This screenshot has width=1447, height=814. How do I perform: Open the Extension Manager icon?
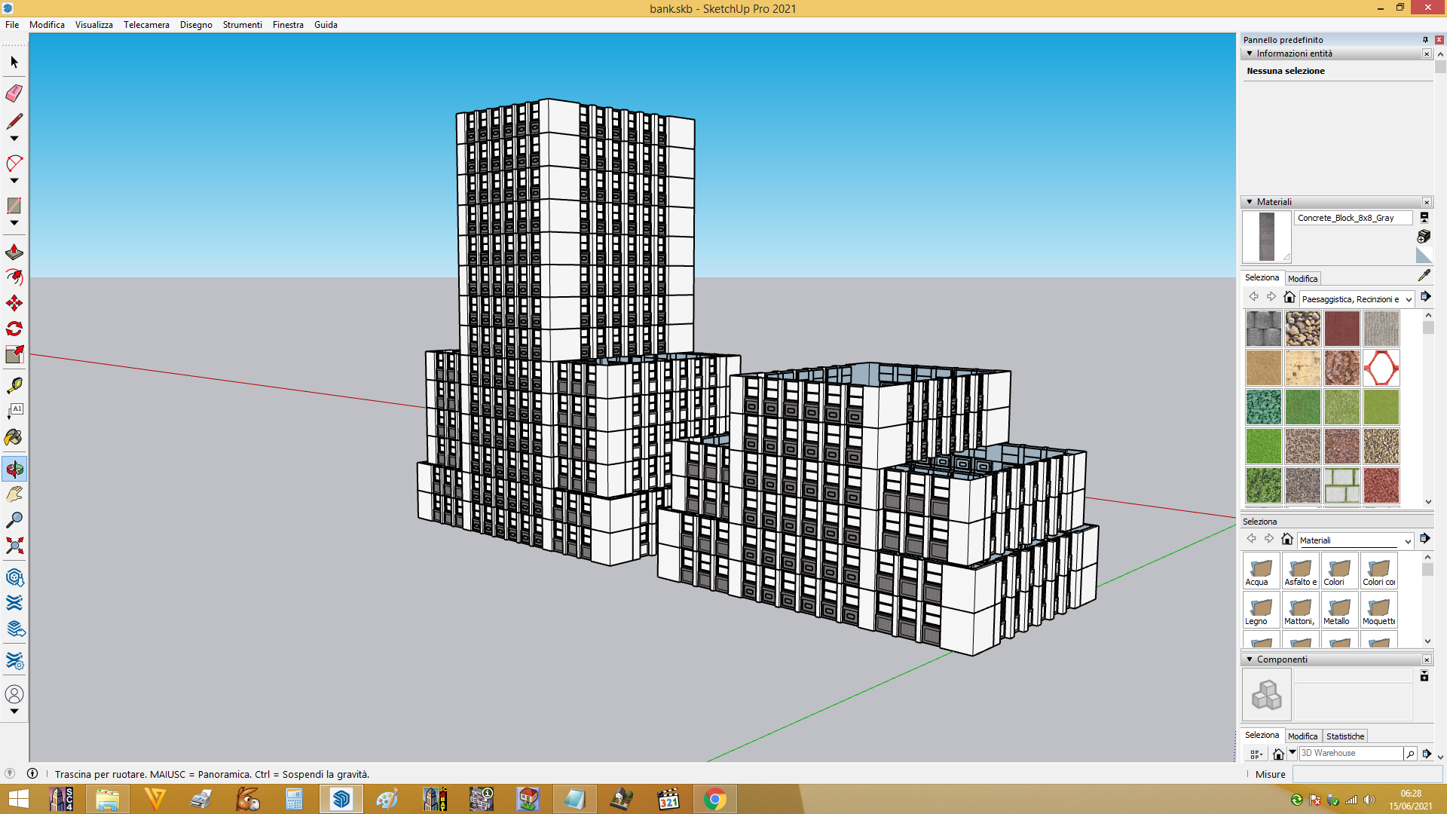pyautogui.click(x=14, y=661)
